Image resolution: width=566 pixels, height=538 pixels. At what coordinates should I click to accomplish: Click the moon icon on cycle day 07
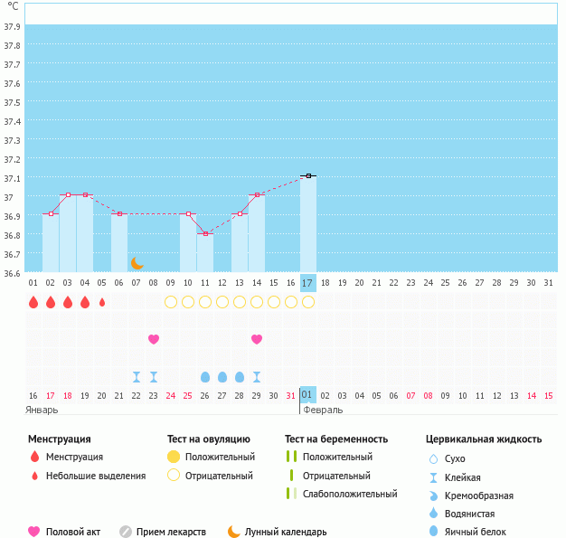(137, 262)
